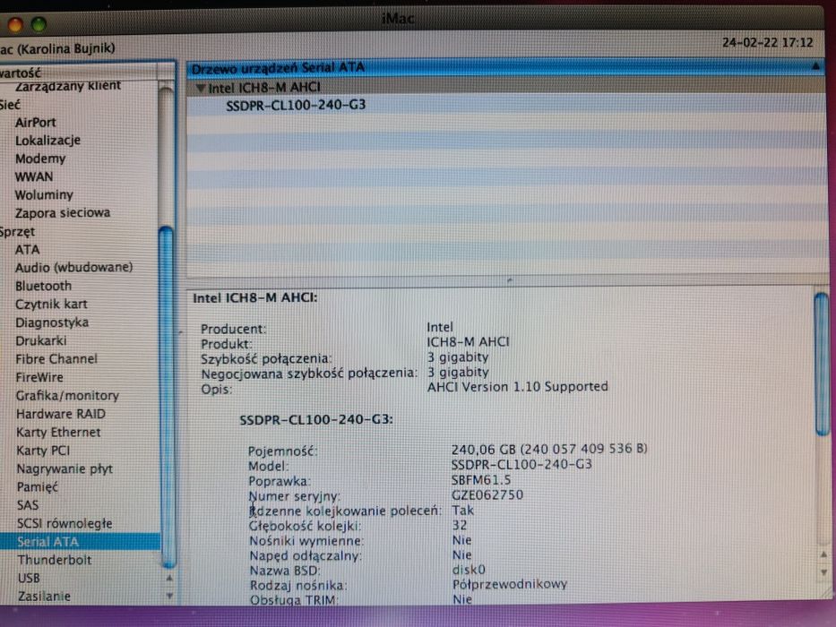Click the firmware value SBFM61.5
836x627 pixels.
click(x=481, y=480)
